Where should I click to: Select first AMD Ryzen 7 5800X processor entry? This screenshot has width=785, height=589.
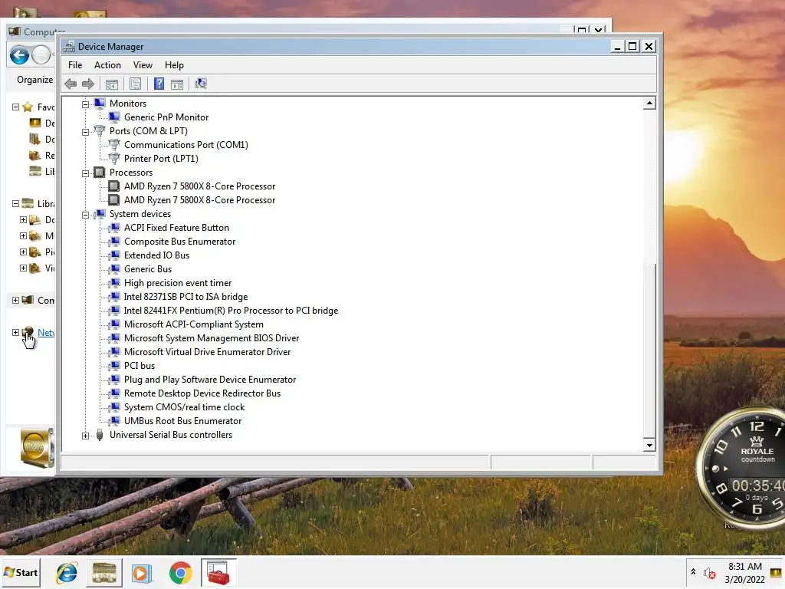[200, 186]
